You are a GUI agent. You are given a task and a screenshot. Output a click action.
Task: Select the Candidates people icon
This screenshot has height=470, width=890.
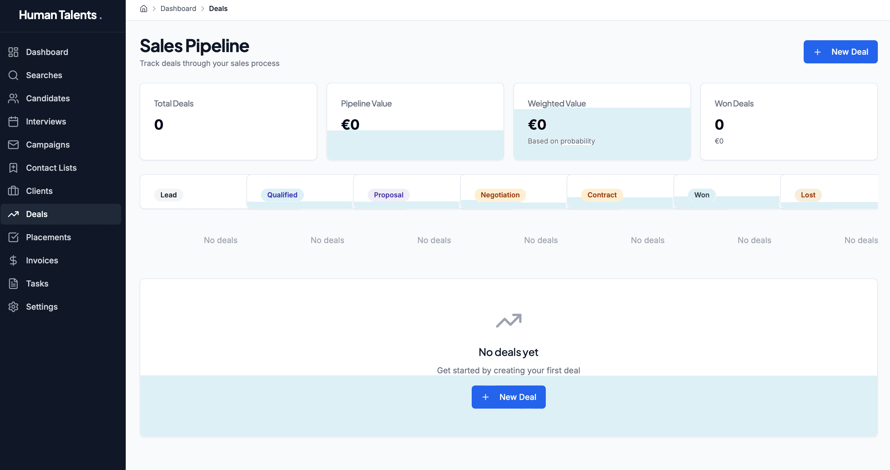(x=14, y=98)
